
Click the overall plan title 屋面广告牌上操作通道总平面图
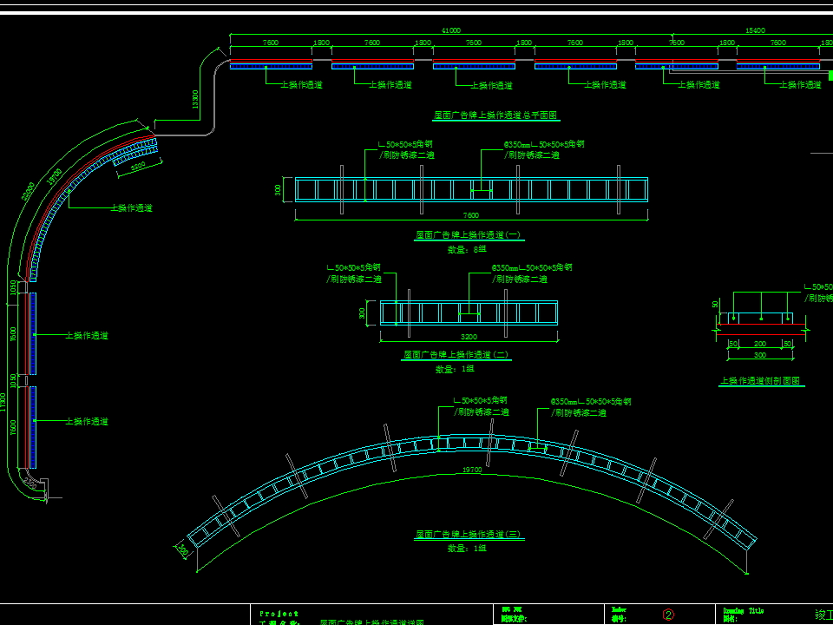pyautogui.click(x=496, y=115)
